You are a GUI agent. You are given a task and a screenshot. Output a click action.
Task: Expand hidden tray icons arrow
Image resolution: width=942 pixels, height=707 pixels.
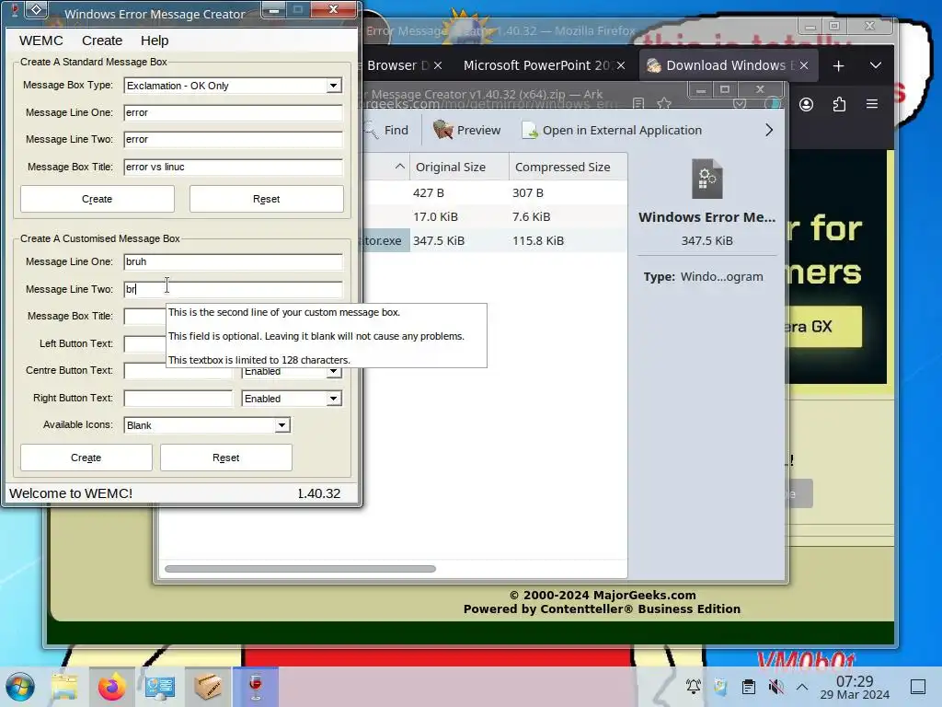(802, 687)
